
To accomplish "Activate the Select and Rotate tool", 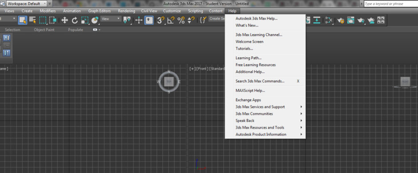I will [x=75, y=20].
